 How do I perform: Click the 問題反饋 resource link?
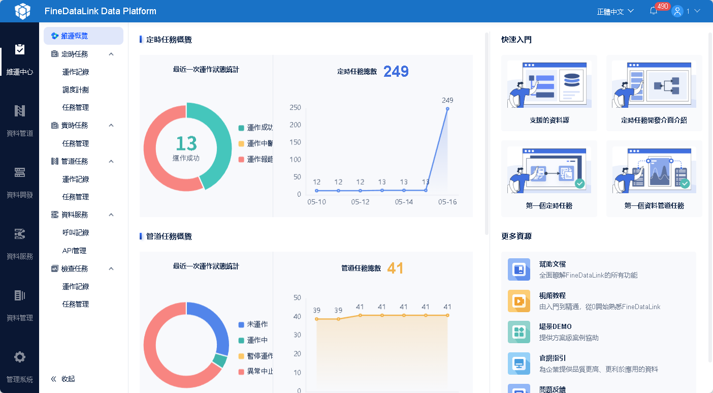(552, 389)
